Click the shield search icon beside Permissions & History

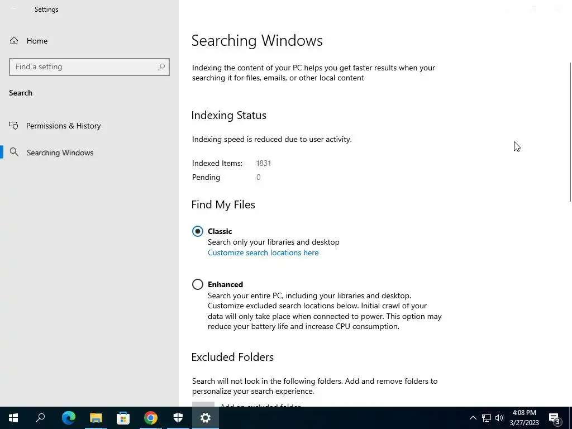[13, 126]
